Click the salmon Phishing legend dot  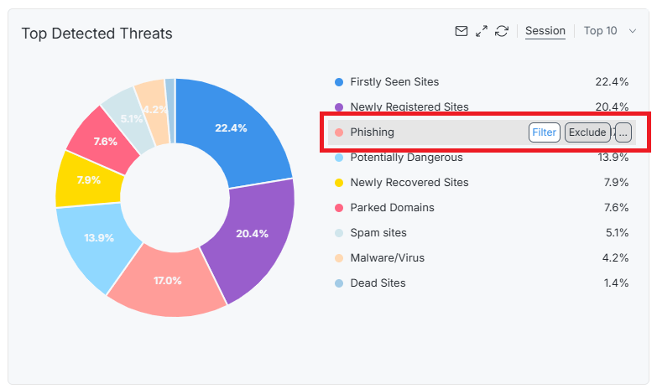pos(339,132)
